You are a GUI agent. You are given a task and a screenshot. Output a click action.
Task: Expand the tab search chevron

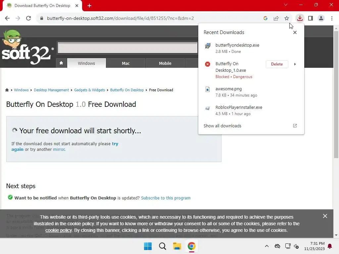click(x=286, y=5)
